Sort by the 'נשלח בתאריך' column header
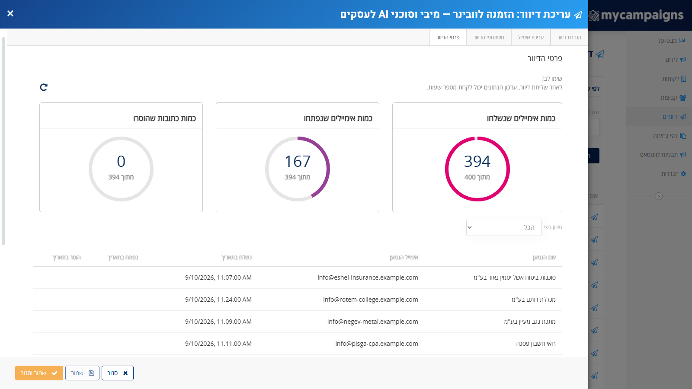This screenshot has width=692, height=389. 237,258
